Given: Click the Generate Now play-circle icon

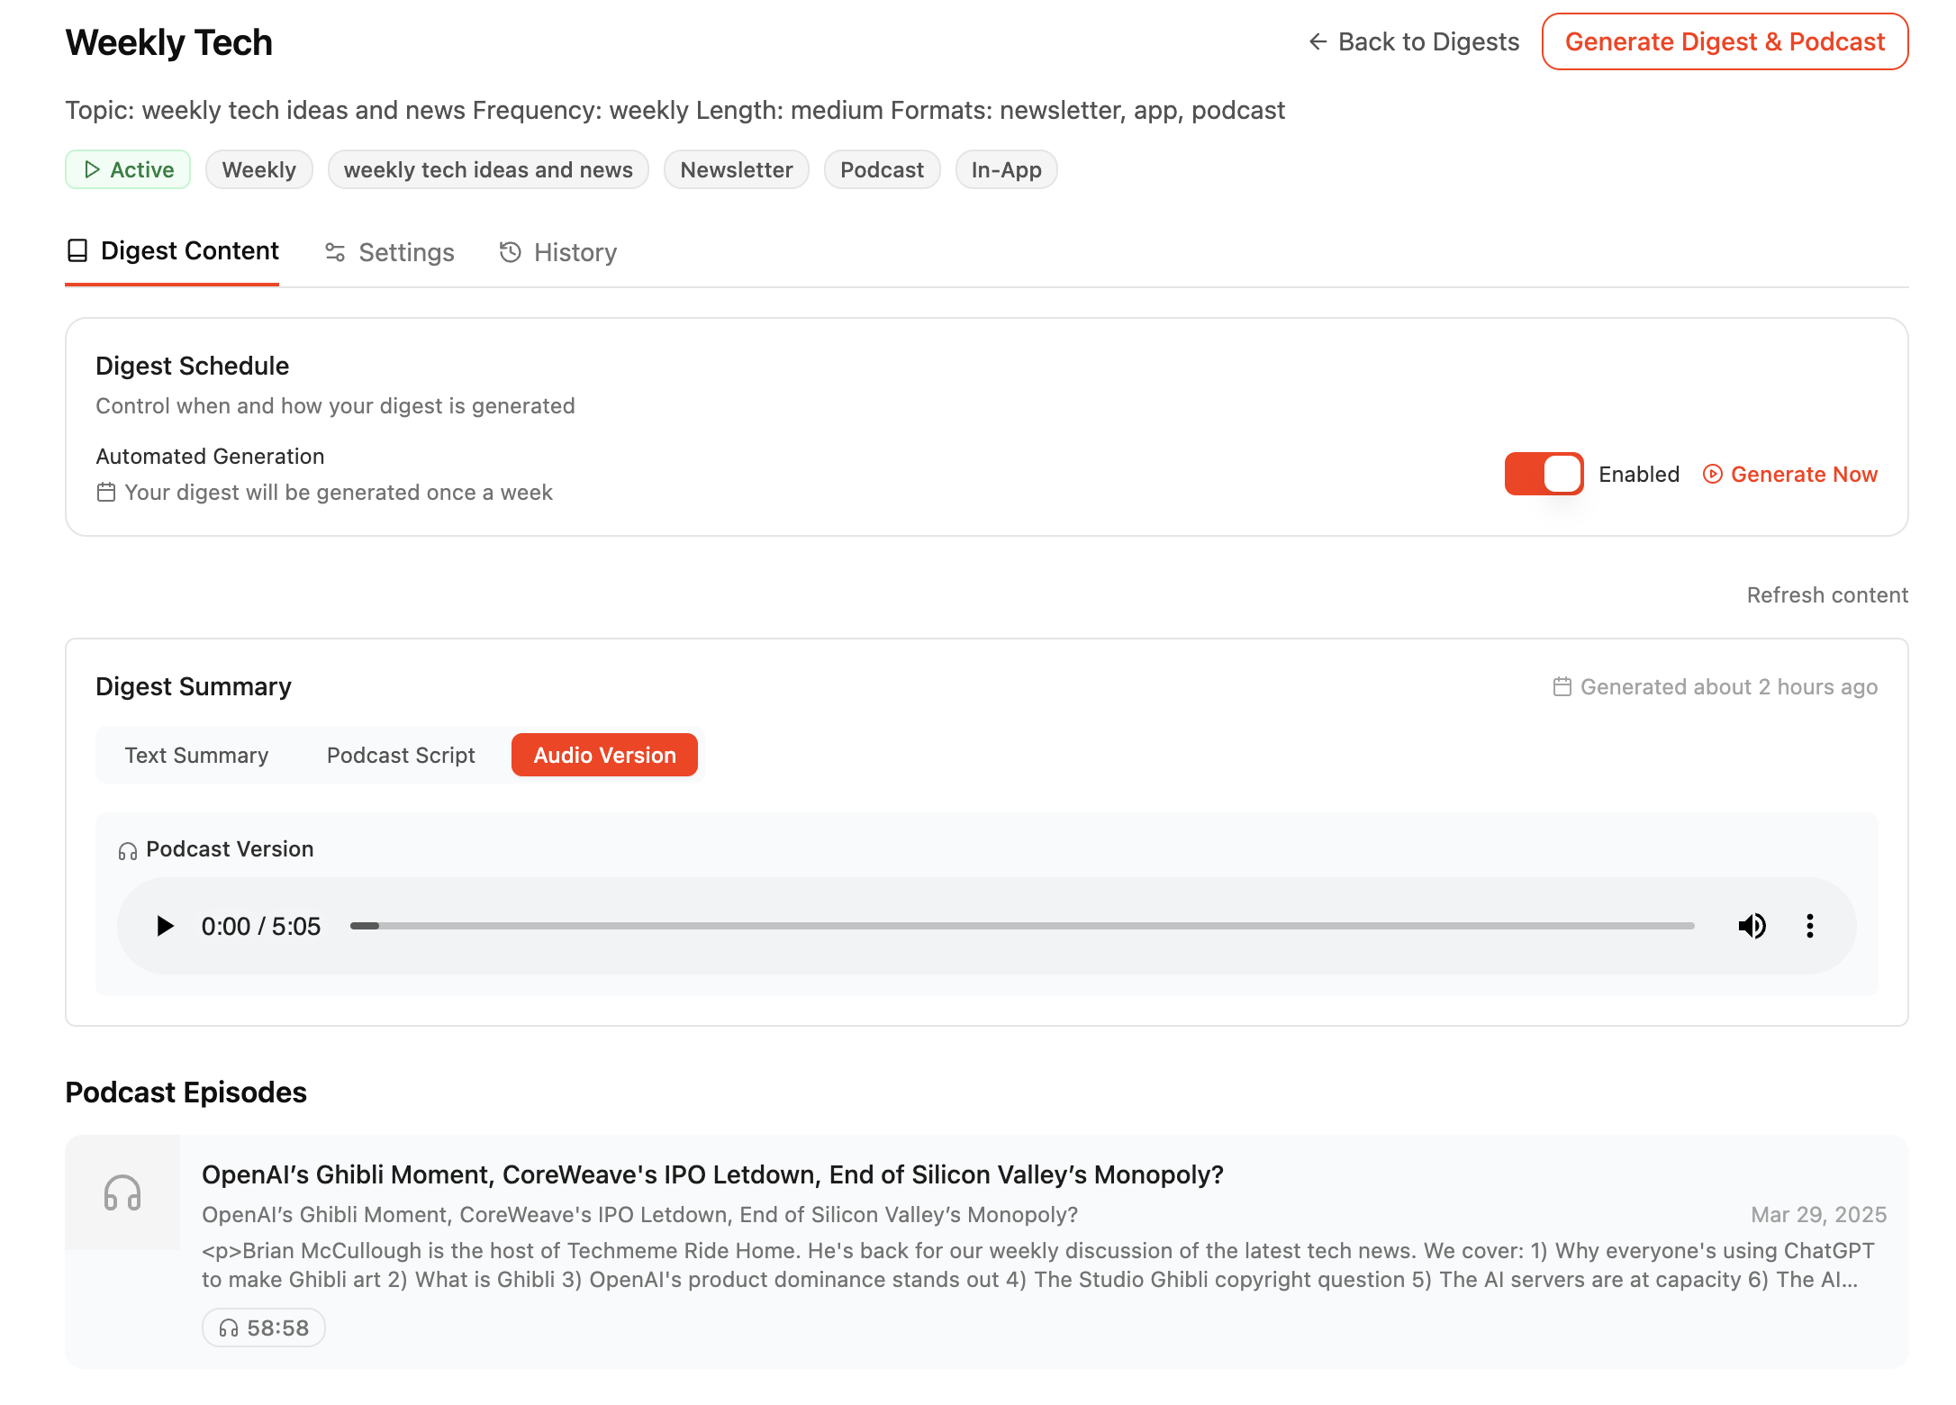Looking at the screenshot, I should tap(1712, 475).
